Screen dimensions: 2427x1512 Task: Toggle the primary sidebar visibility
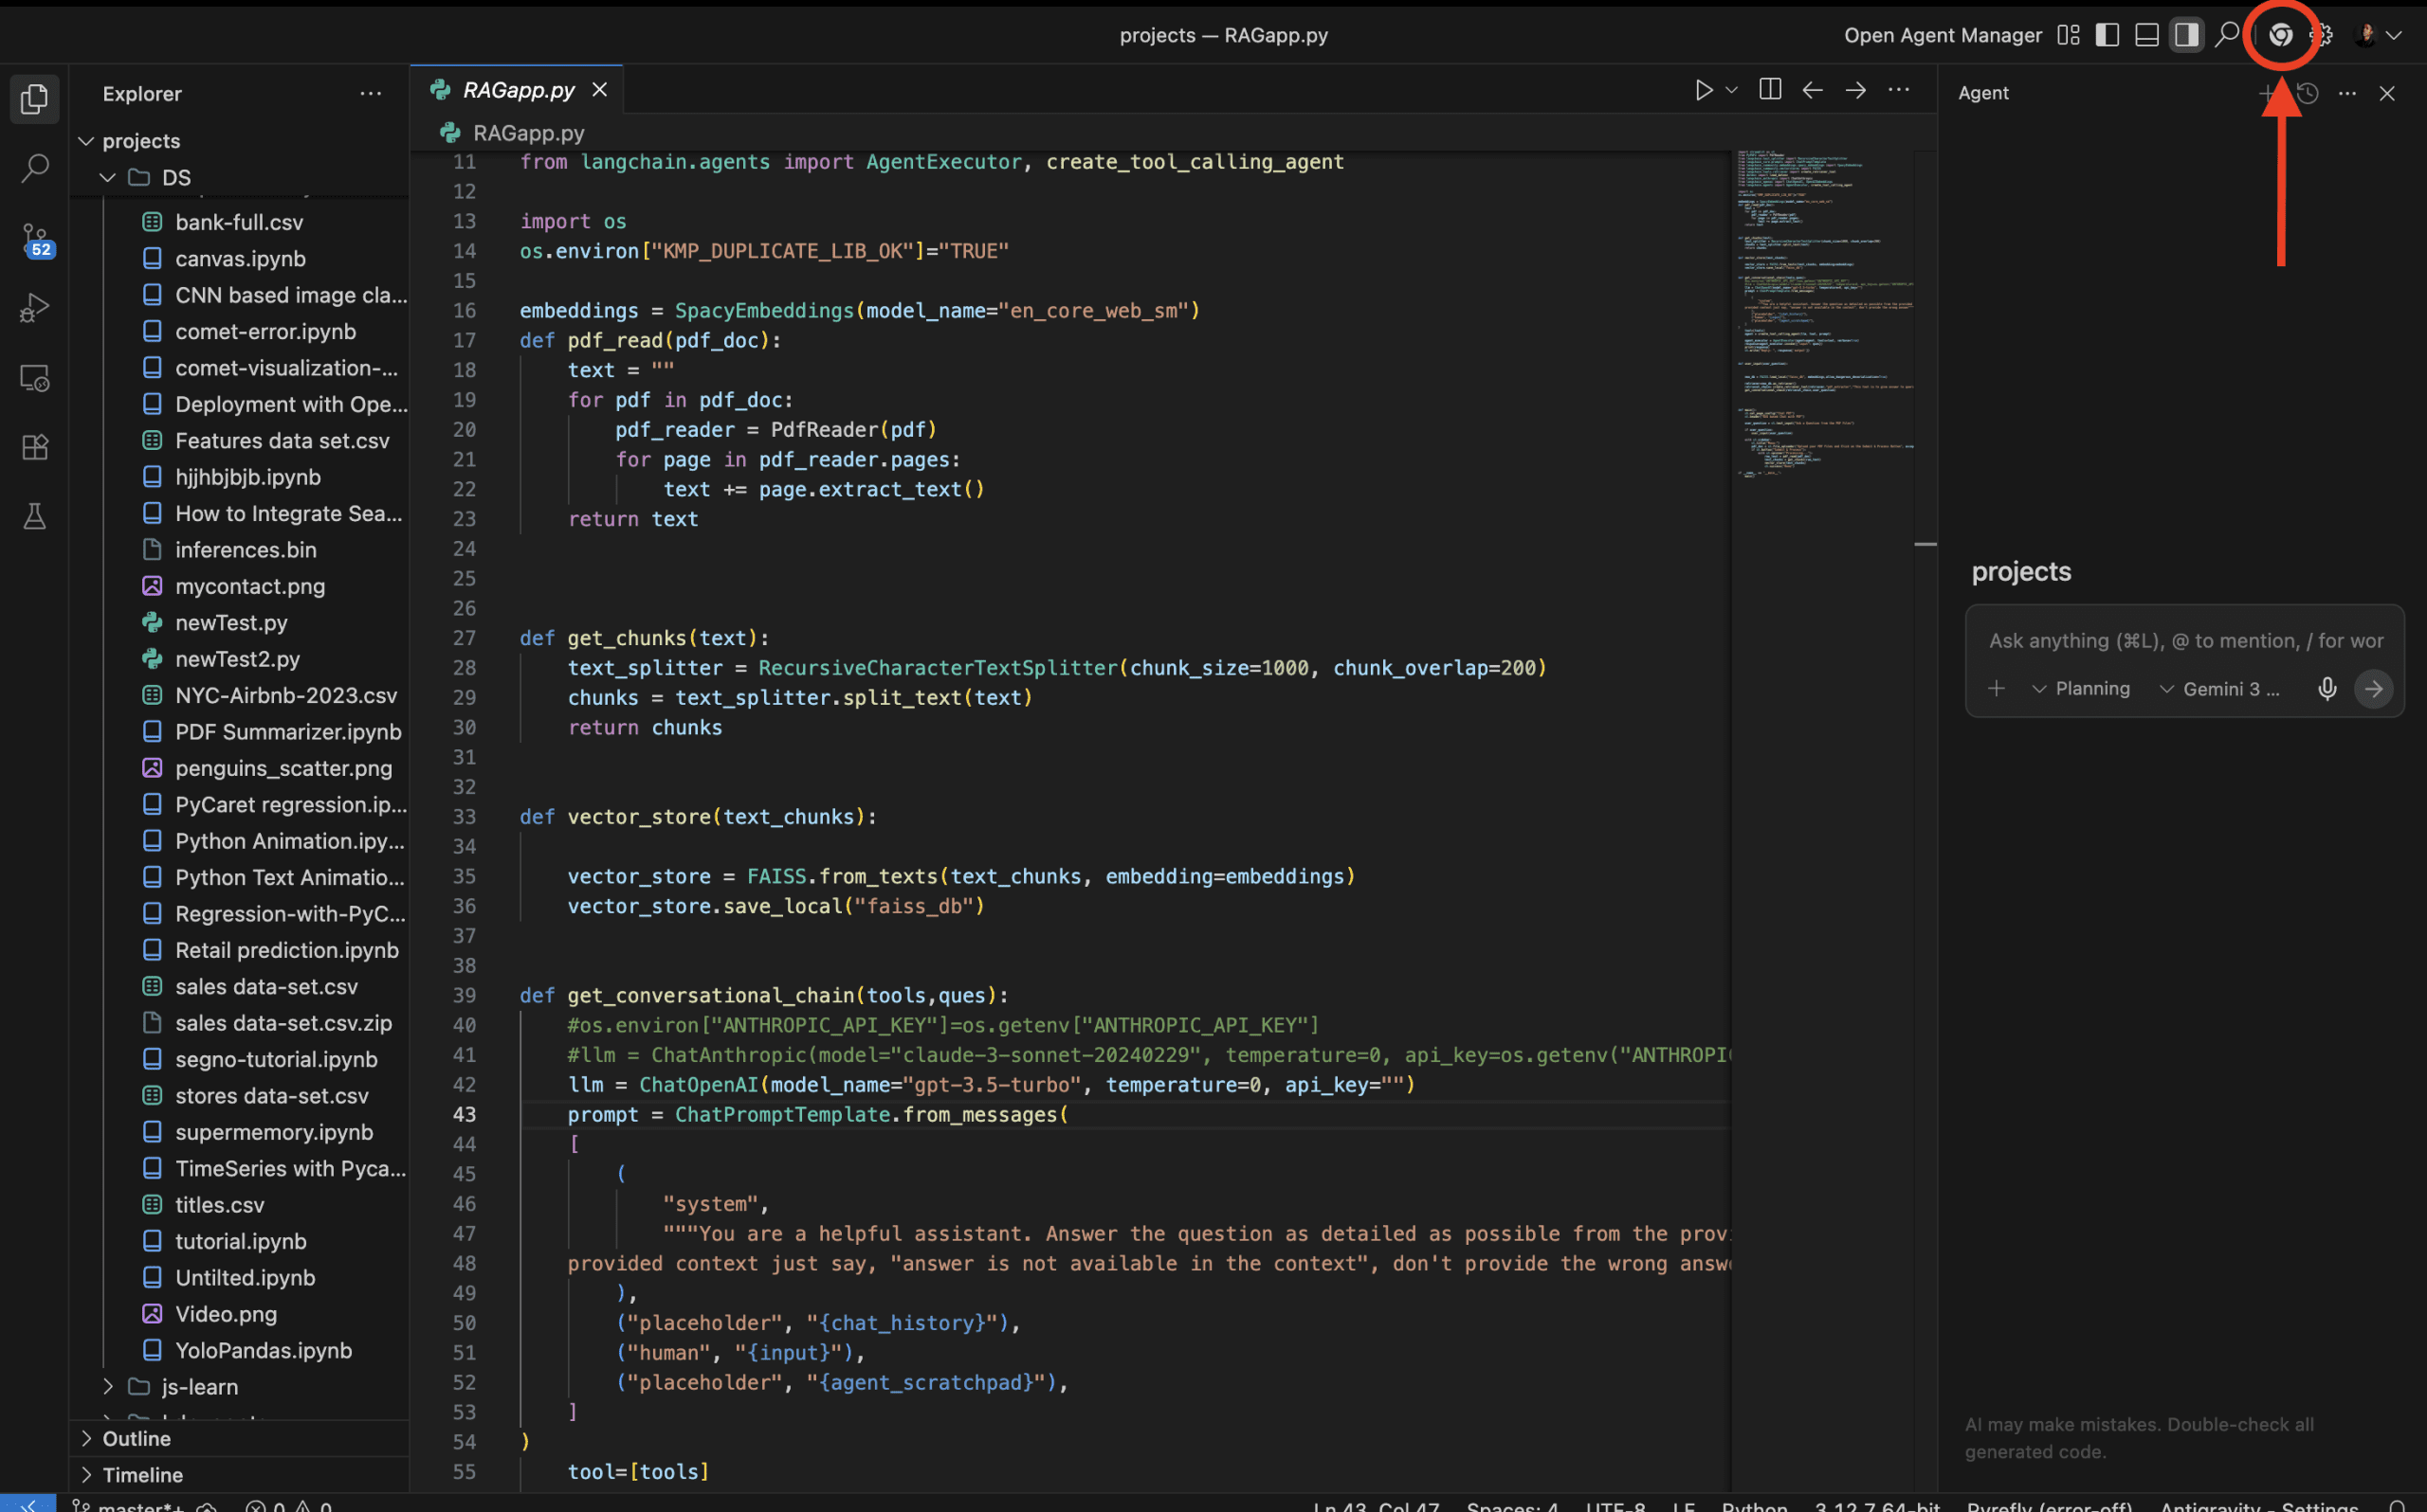click(2107, 34)
